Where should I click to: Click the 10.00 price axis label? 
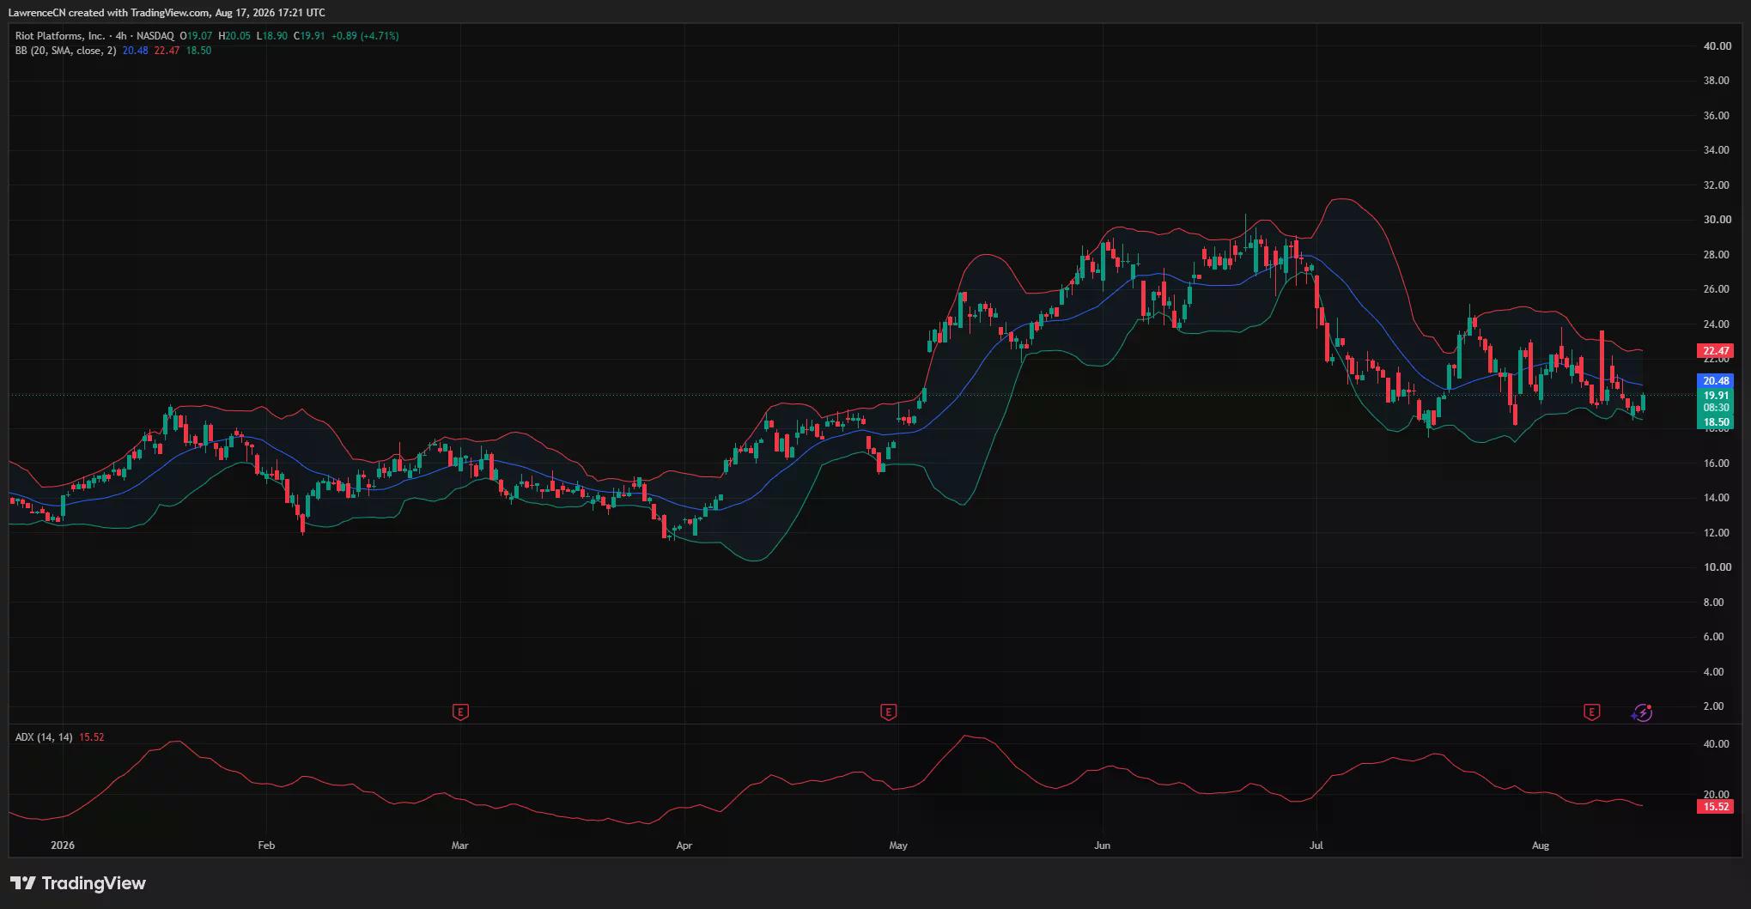point(1717,567)
